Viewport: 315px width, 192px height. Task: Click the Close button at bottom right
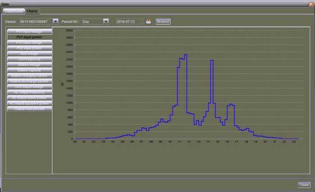(x=304, y=185)
